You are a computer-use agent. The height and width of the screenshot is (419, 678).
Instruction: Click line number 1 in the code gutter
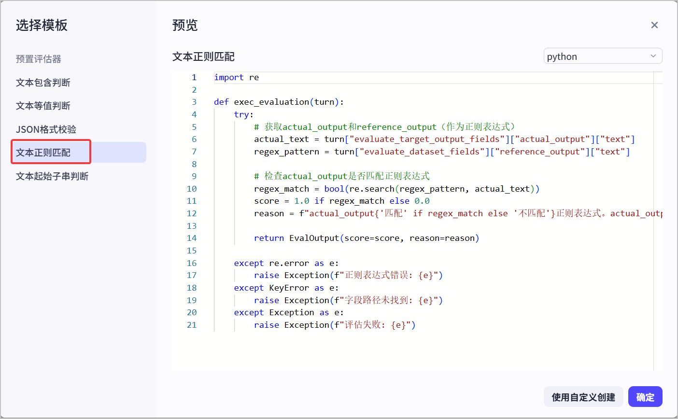194,77
